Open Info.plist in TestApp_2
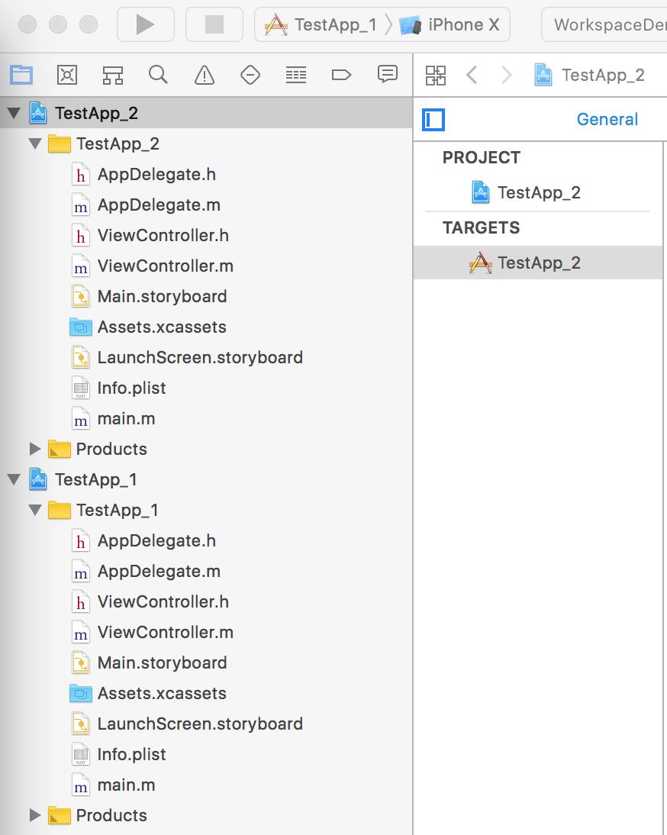The width and height of the screenshot is (667, 835). click(206, 388)
